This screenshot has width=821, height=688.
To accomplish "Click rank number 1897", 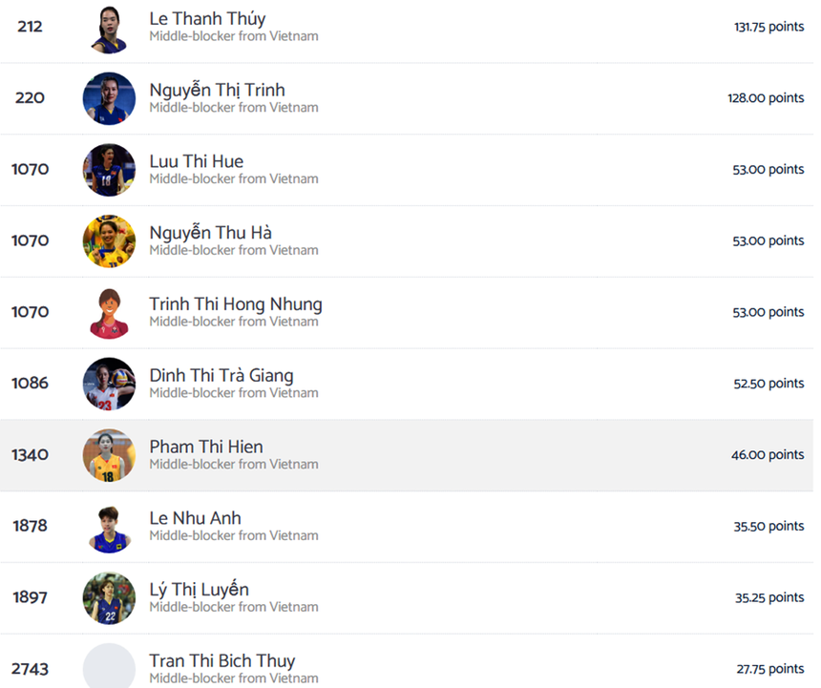I will tap(30, 598).
